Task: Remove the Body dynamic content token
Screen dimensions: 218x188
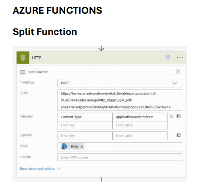Action: [x=82, y=147]
